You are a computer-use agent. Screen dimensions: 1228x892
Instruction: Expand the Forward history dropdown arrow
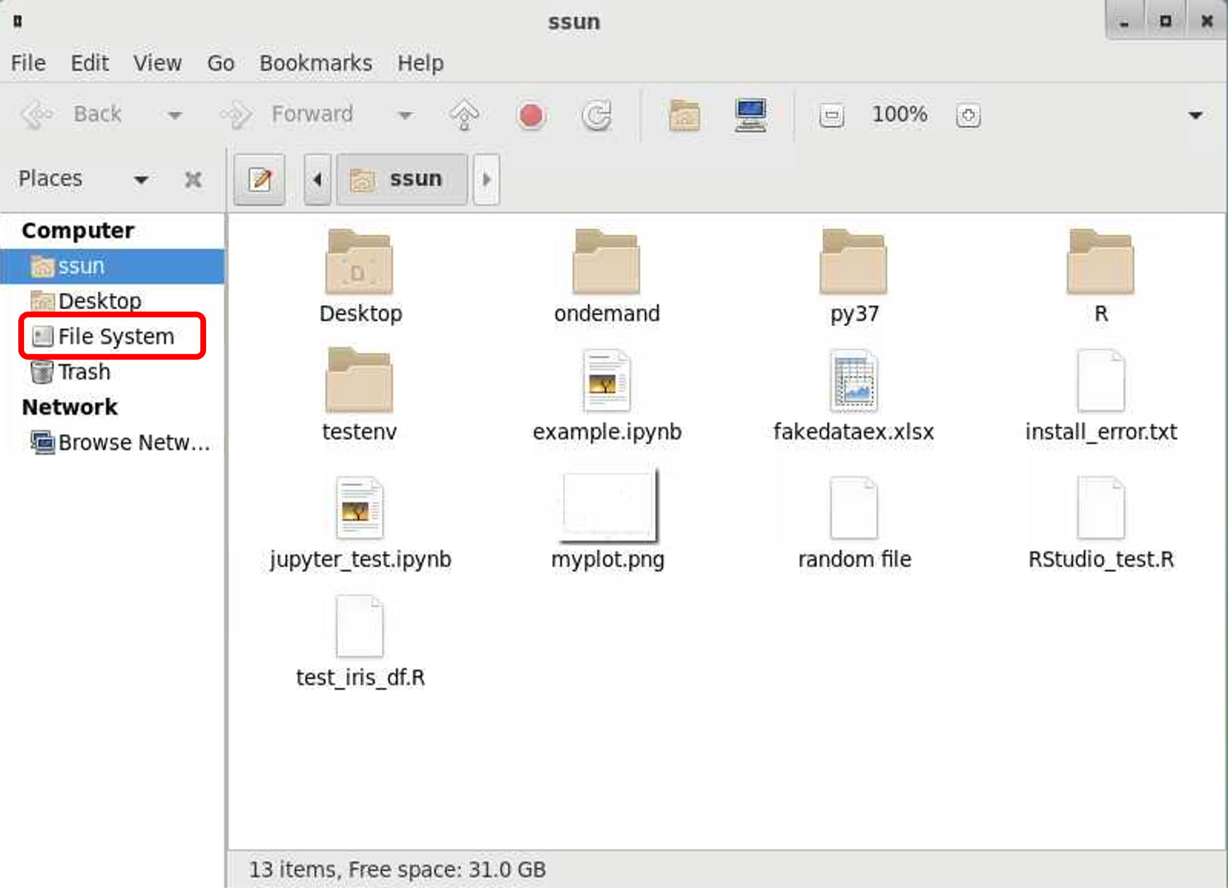[x=405, y=115]
